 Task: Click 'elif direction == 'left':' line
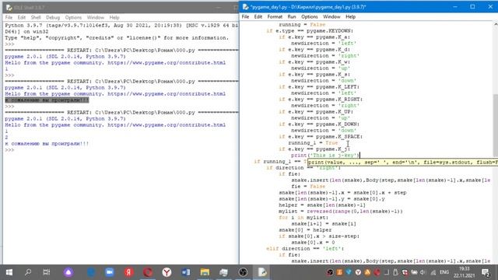[x=305, y=249]
